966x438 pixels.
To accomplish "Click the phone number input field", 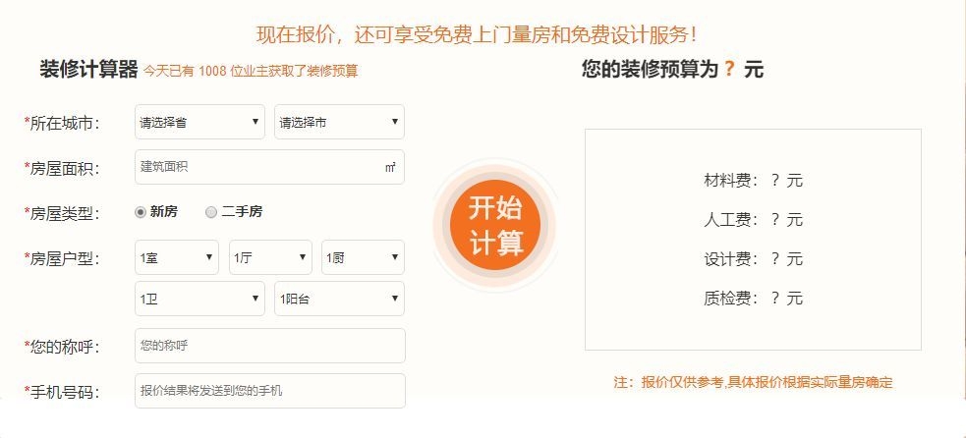I will [269, 391].
